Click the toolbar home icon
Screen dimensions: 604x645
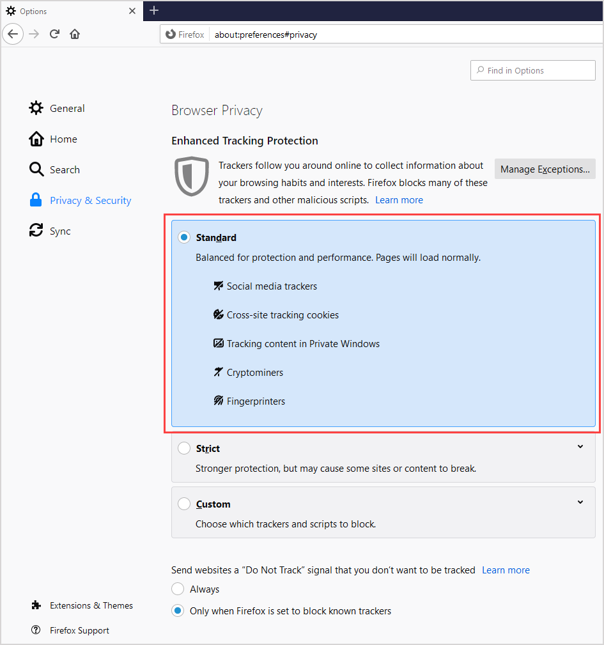[x=75, y=34]
